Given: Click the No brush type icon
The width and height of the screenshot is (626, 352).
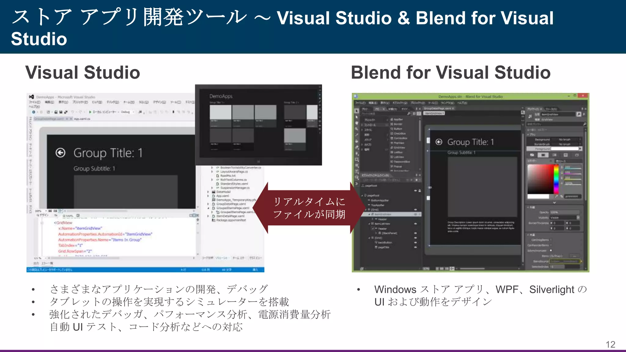Looking at the screenshot, I should pyautogui.click(x=532, y=155).
